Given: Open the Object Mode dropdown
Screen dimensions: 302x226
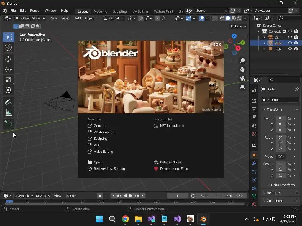Looking at the screenshot, I should (30, 18).
